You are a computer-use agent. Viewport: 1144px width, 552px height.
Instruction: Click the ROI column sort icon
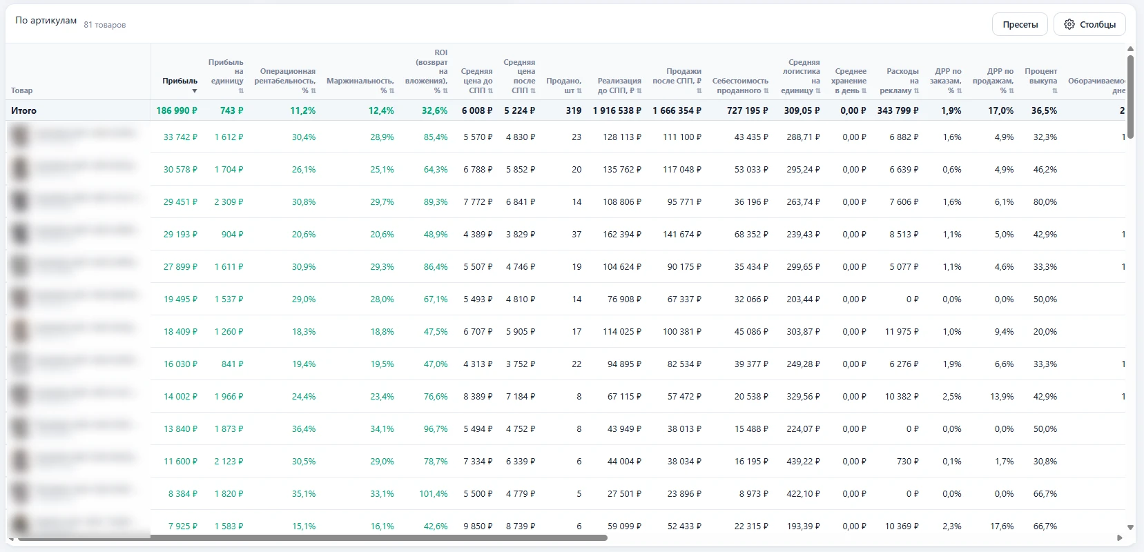click(445, 91)
